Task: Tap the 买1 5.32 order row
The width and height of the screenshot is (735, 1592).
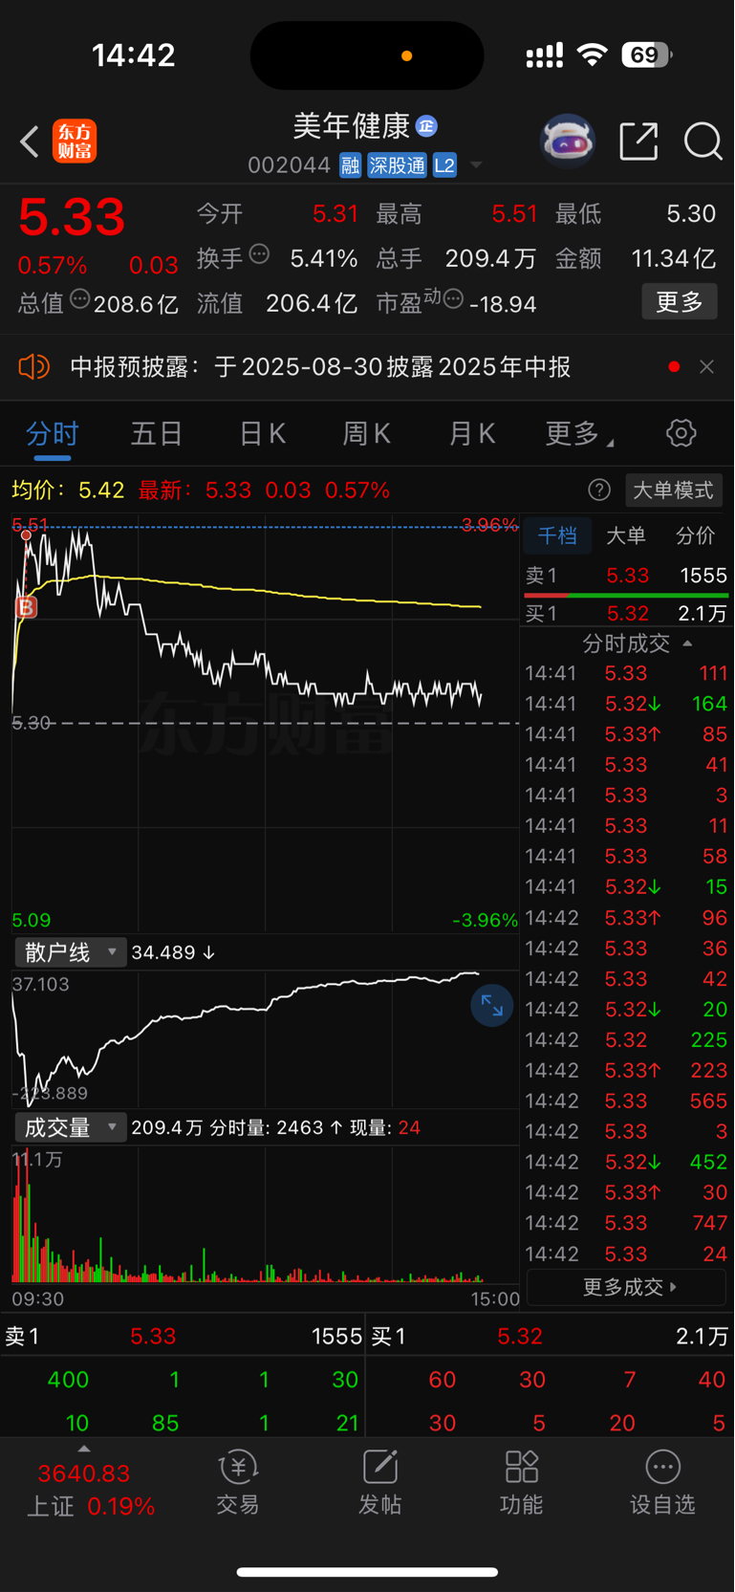Action: click(x=626, y=614)
